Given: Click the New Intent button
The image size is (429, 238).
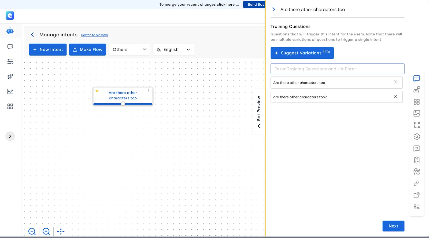Looking at the screenshot, I should pyautogui.click(x=48, y=50).
